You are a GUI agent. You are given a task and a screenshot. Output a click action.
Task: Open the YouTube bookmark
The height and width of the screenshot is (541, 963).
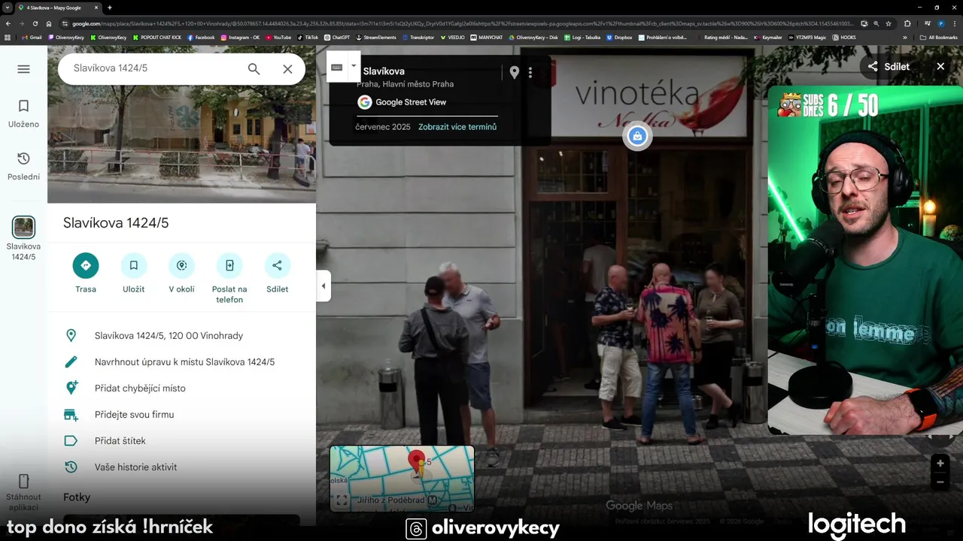tap(278, 37)
